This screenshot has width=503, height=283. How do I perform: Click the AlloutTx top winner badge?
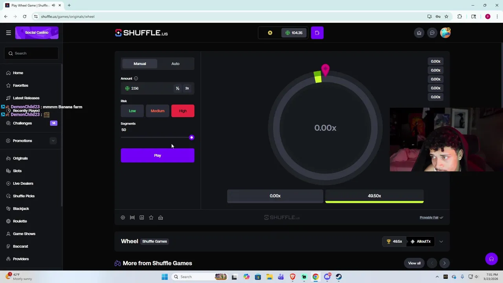420,241
